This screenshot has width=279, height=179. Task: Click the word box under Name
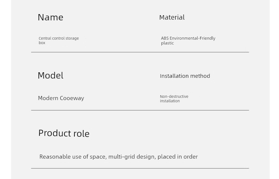pos(42,43)
